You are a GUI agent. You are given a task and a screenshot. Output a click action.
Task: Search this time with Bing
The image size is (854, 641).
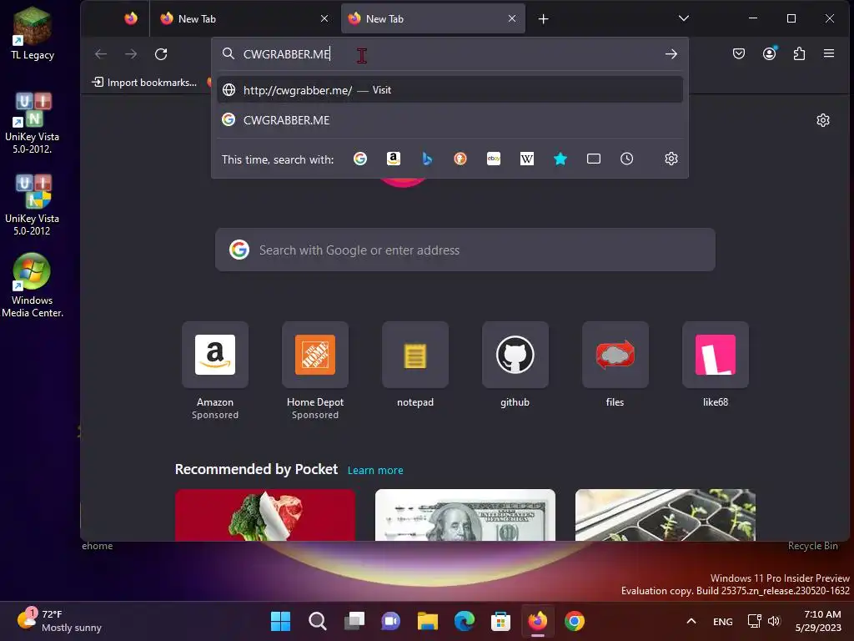(427, 159)
